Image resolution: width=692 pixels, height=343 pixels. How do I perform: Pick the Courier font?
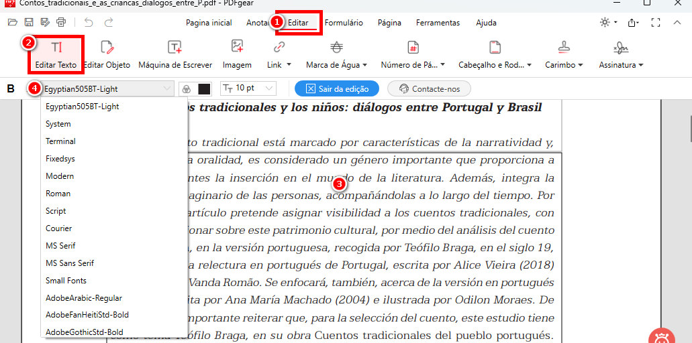(x=114, y=228)
